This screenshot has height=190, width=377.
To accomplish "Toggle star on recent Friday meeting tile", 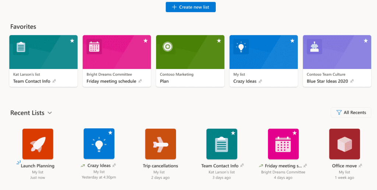I will click(x=295, y=133).
